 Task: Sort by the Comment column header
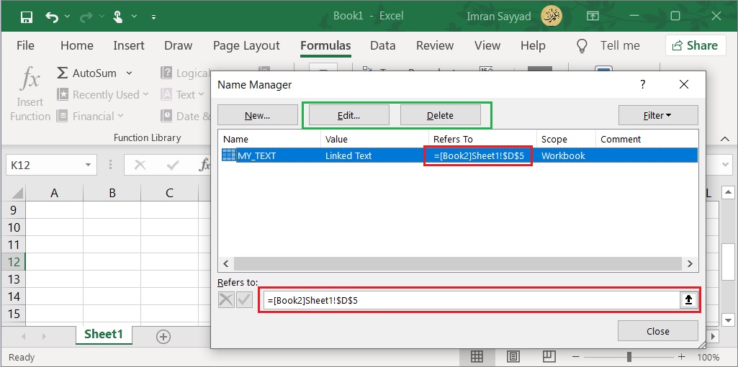point(647,140)
